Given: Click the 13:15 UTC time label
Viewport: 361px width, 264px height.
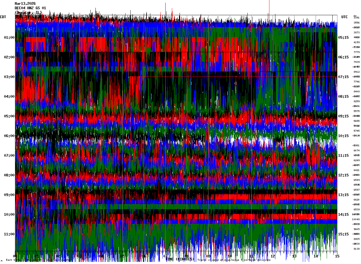Looking at the screenshot, I should (343, 195).
